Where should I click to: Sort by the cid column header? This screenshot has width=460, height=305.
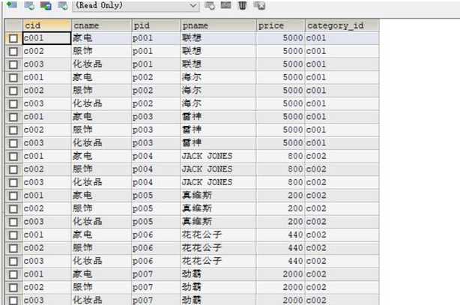tap(46, 25)
